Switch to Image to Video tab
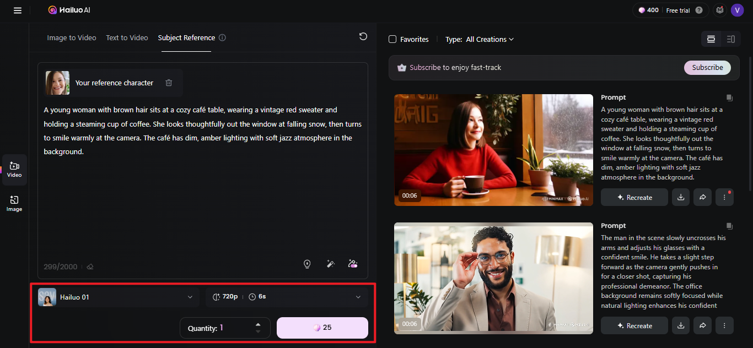 click(x=72, y=38)
